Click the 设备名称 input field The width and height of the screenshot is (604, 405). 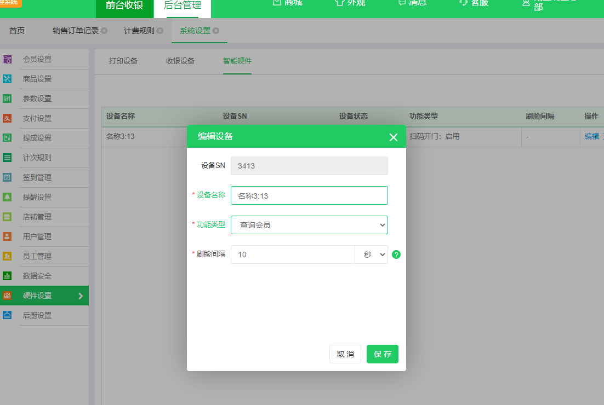[x=309, y=195]
